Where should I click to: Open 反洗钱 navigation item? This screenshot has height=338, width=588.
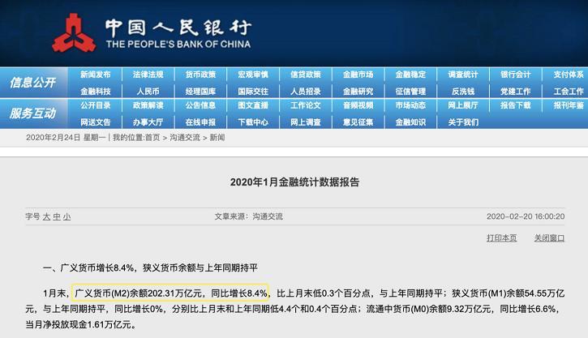point(463,92)
